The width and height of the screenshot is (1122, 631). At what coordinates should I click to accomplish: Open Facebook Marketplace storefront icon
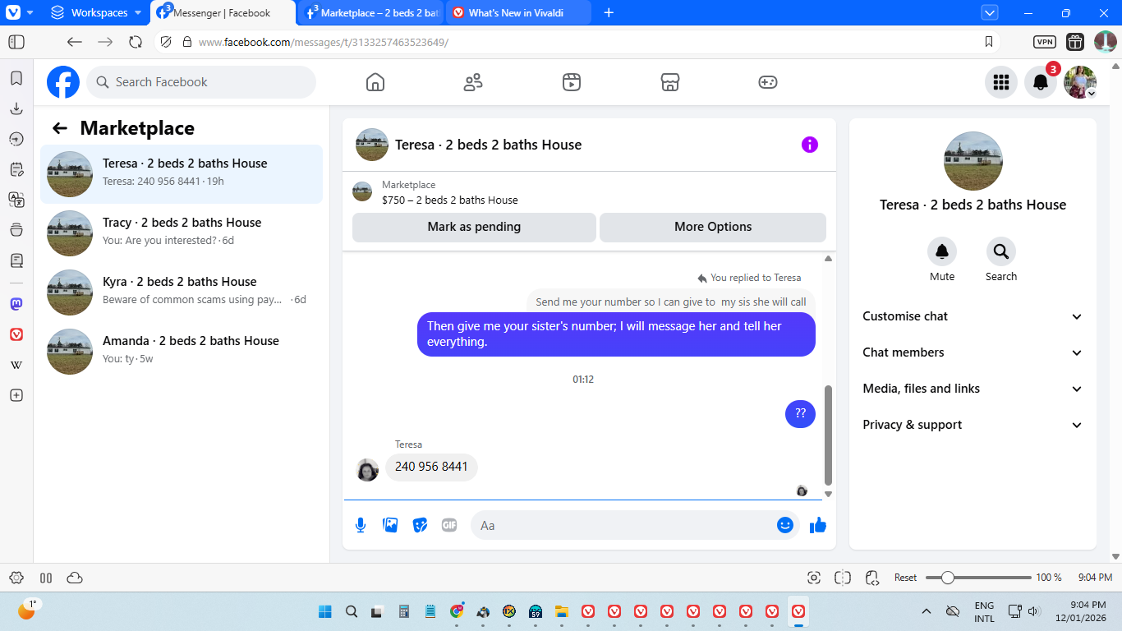tap(670, 82)
